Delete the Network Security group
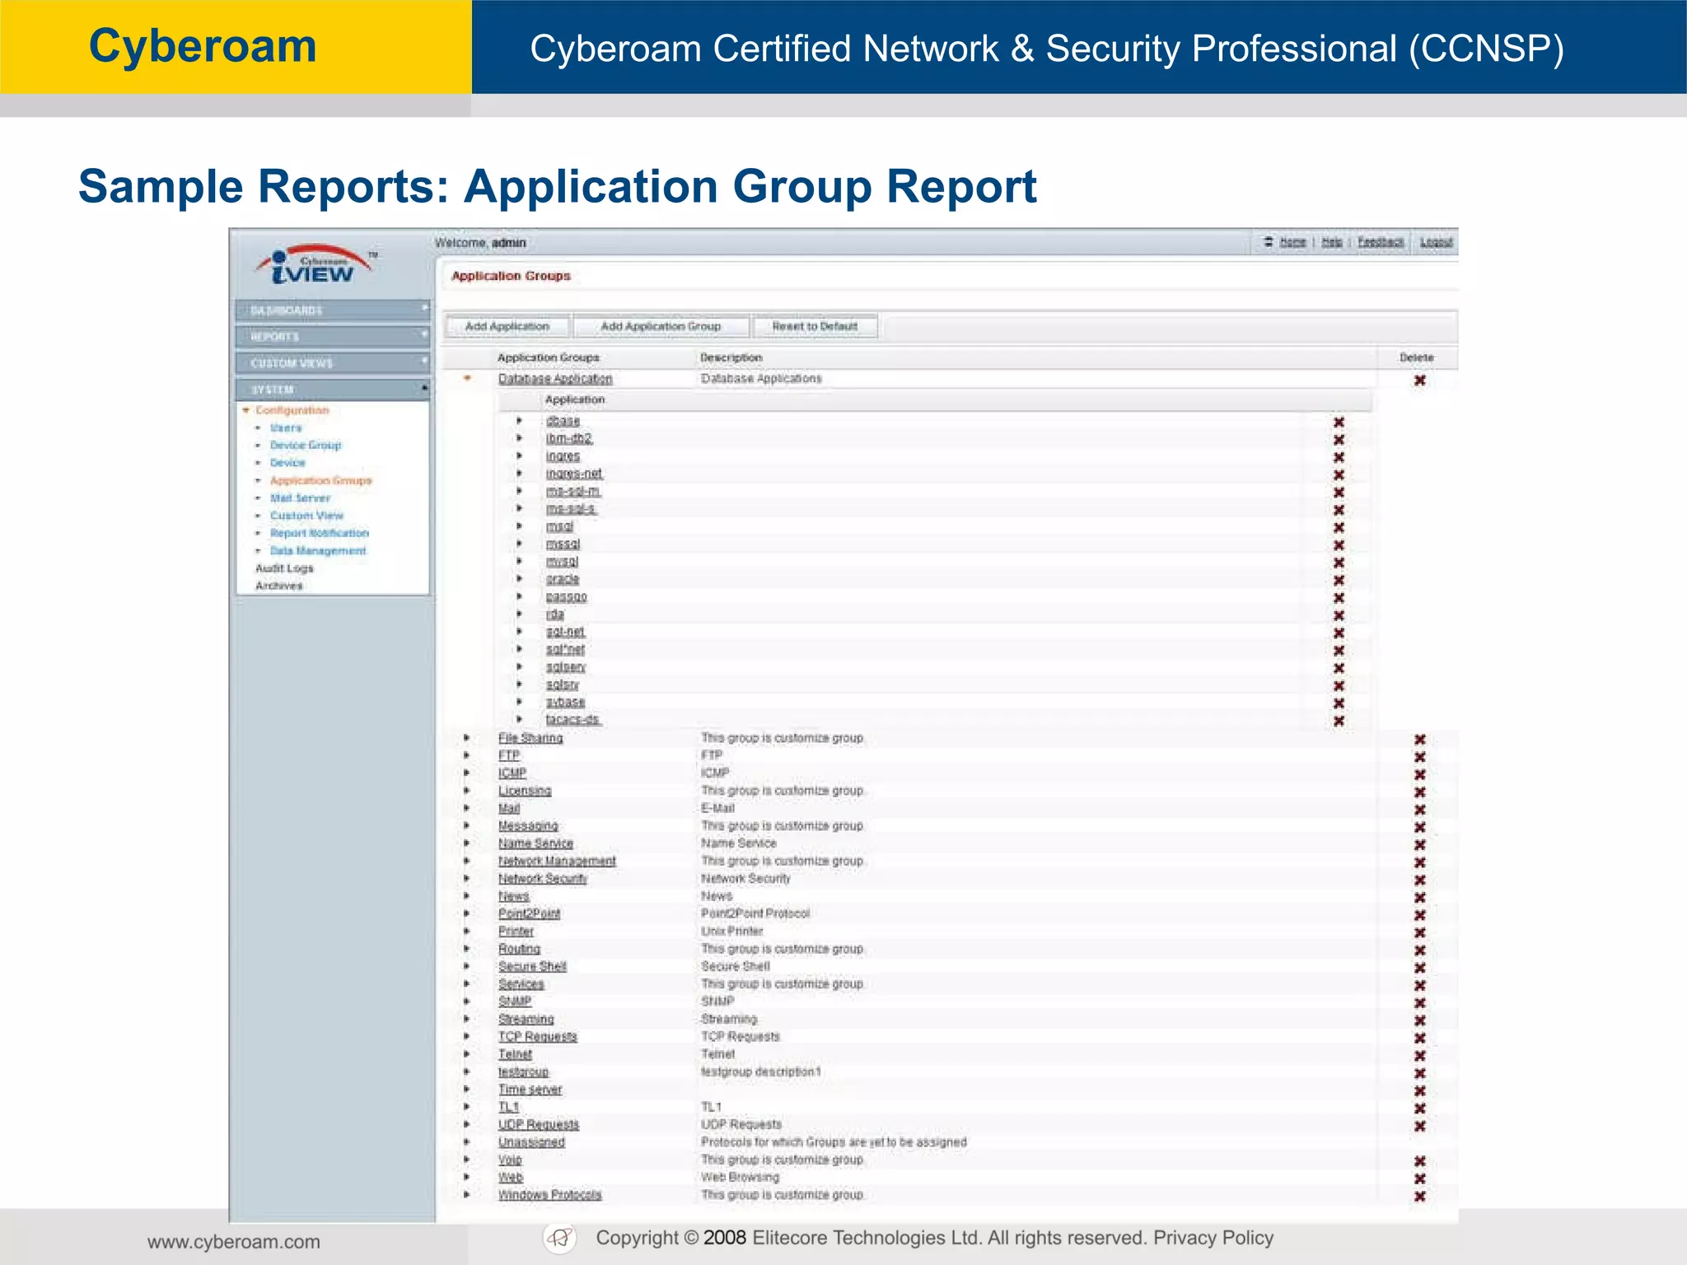 coord(1419,880)
